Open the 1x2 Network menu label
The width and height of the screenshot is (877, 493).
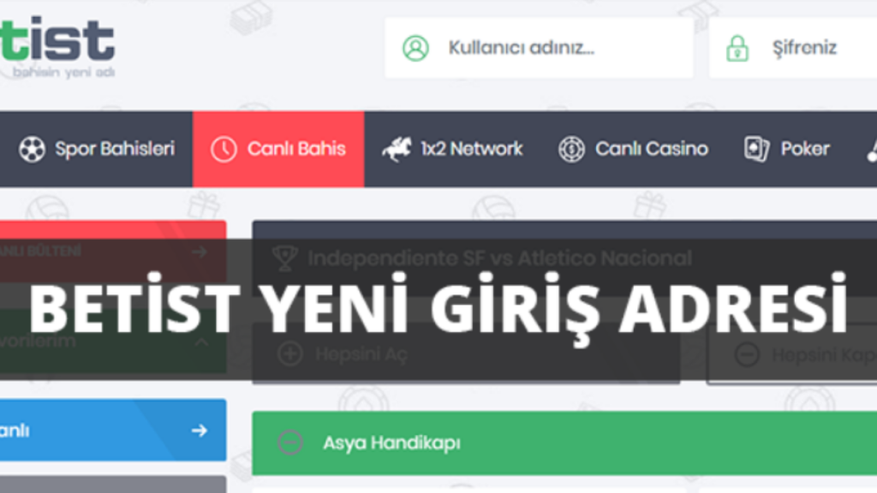click(x=471, y=149)
